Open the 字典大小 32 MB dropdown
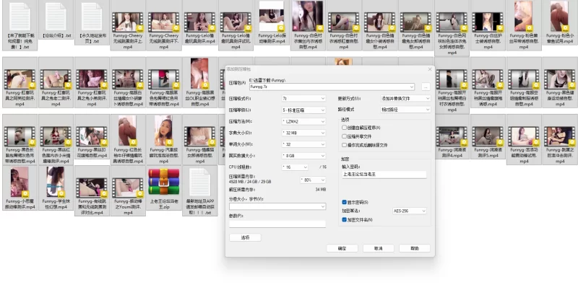 303,133
